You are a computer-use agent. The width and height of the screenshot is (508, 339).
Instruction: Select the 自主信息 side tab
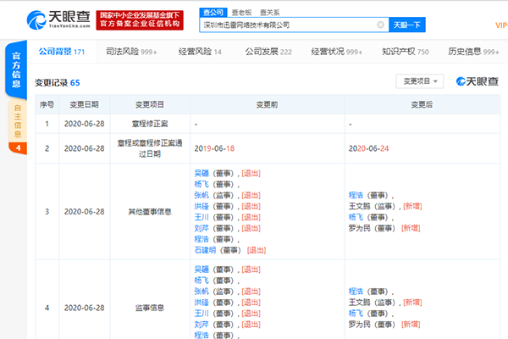click(18, 120)
